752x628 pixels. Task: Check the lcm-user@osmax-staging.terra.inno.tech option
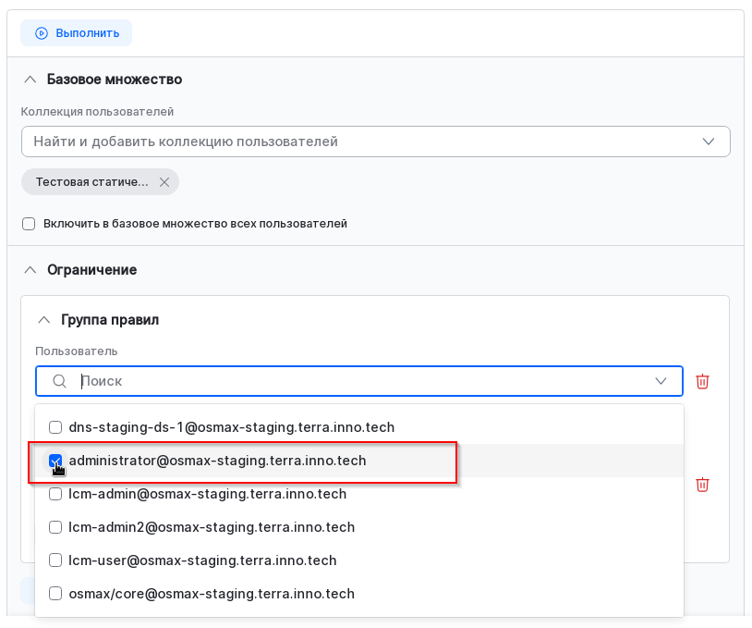55,560
